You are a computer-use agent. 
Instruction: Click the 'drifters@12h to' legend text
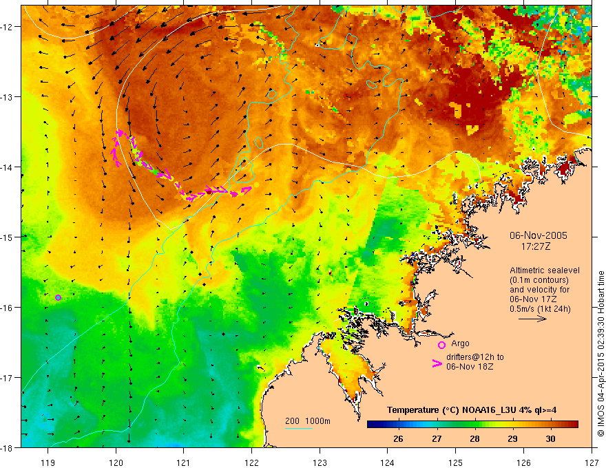pos(475,357)
